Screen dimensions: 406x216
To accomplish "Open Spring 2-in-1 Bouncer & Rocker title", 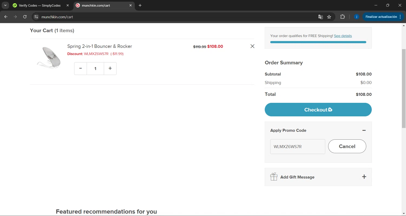I will (x=100, y=46).
